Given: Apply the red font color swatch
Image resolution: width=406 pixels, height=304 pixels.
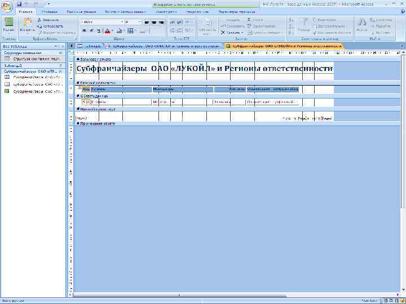Looking at the screenshot, I should pos(107,31).
